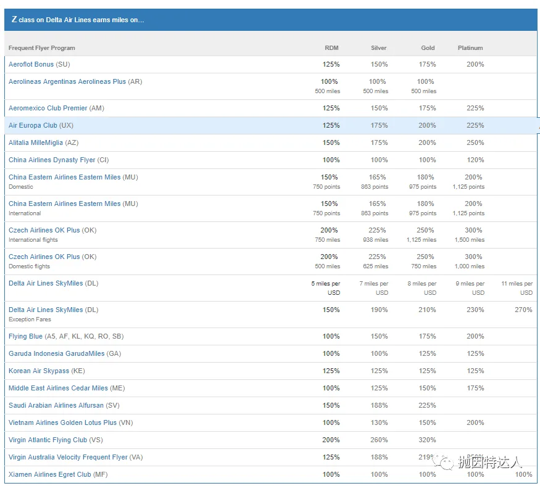Click Czech Airlines OK Plus link for International flights
This screenshot has width=540, height=486.
click(44, 230)
